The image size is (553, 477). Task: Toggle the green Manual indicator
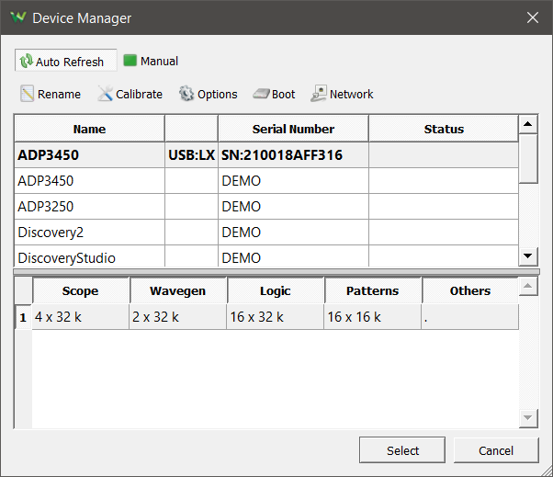click(130, 61)
